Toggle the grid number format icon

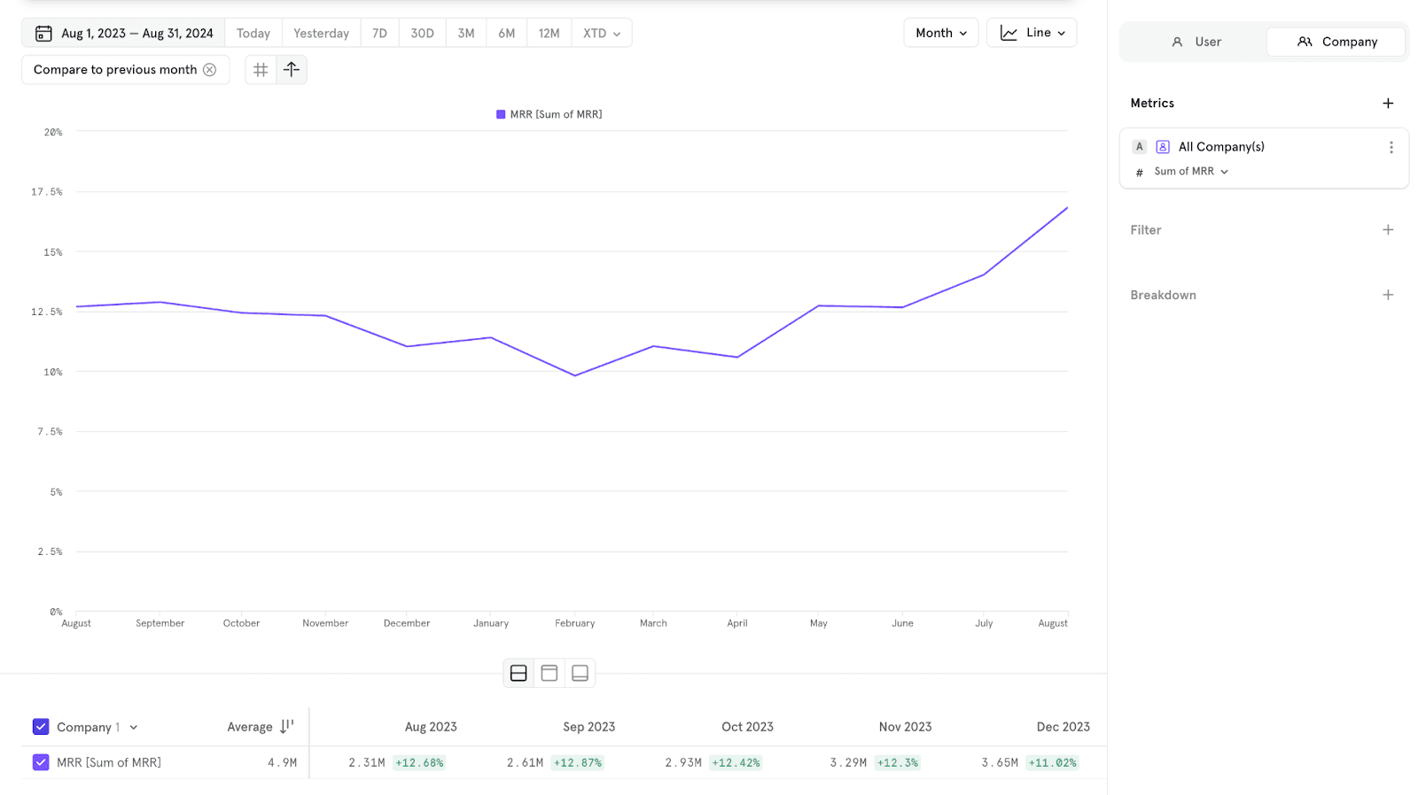tap(261, 70)
